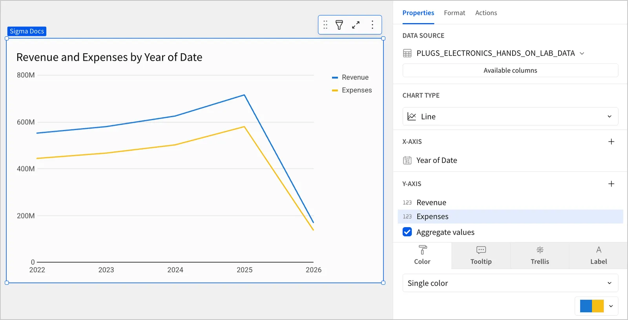Click the calendar icon beside Year of Date

[407, 161]
